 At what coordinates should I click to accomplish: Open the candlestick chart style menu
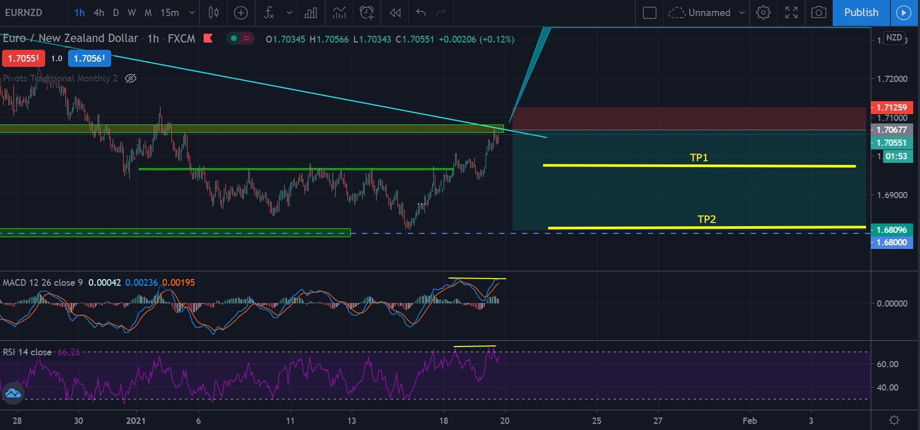[x=214, y=12]
